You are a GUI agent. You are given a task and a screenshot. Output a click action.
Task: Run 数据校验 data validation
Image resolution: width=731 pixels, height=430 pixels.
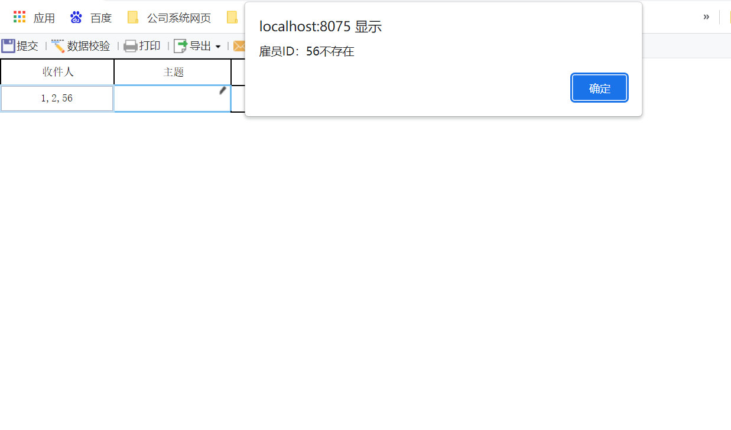pos(81,46)
